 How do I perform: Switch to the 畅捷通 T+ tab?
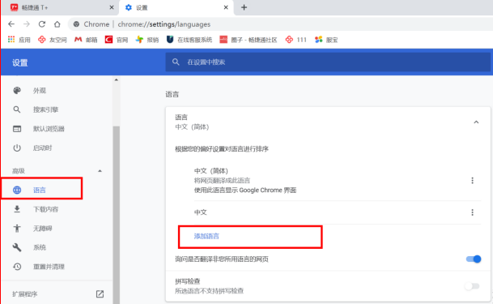[60, 7]
